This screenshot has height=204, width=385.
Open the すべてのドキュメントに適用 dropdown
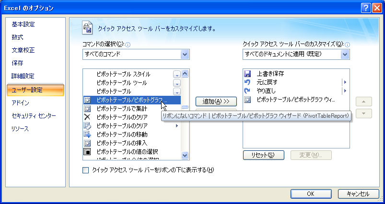click(345, 54)
